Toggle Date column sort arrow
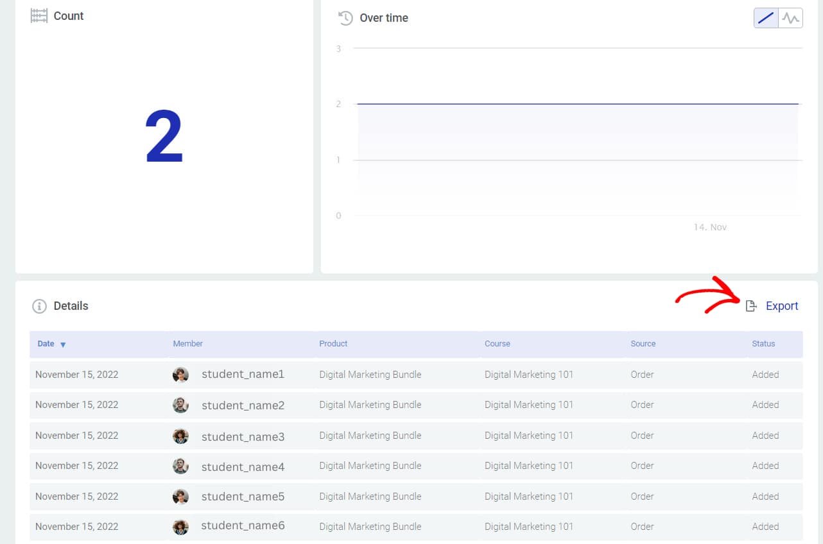 point(63,344)
